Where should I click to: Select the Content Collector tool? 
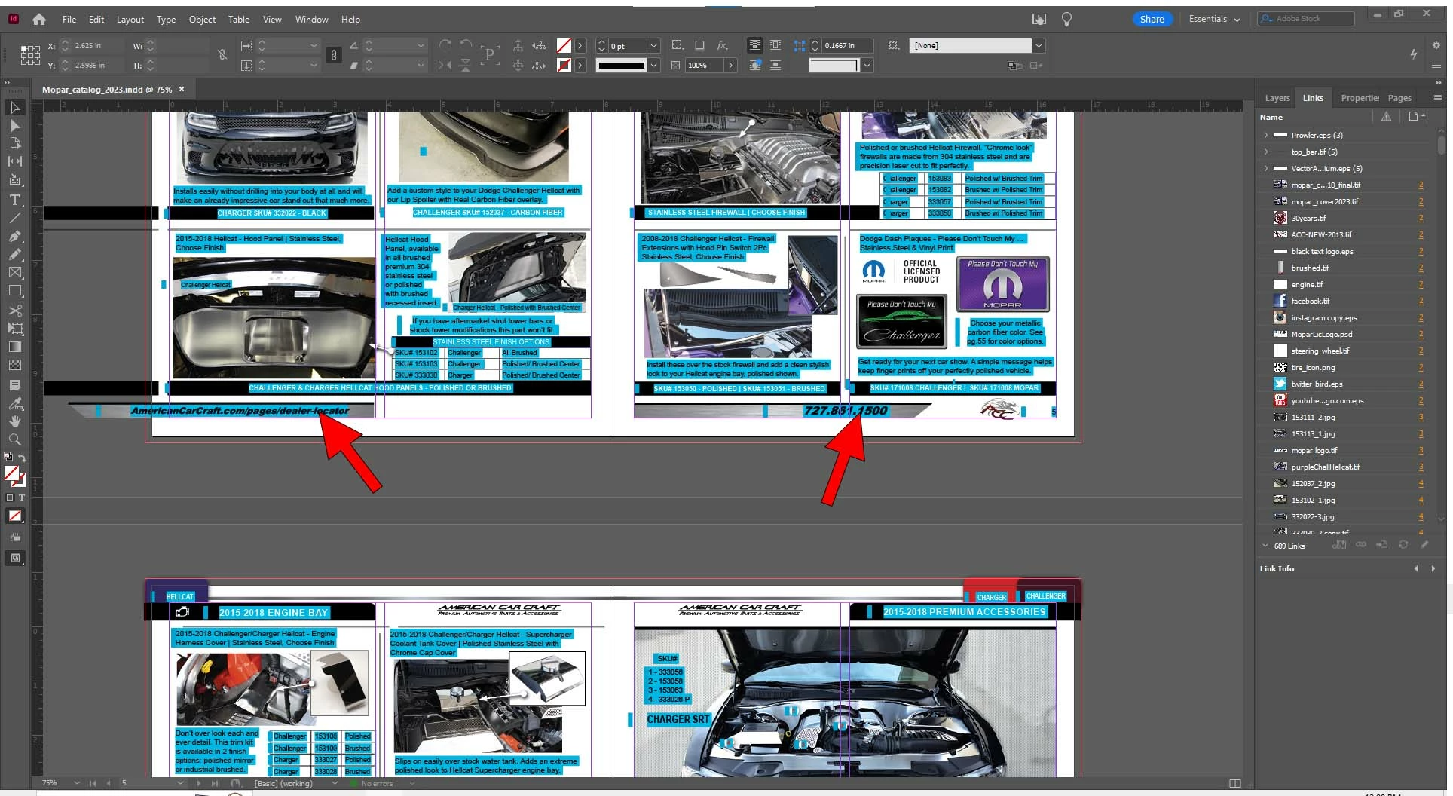point(14,180)
